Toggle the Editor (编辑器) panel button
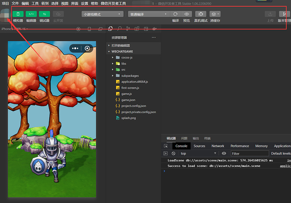The height and width of the screenshot is (203, 291). (31, 14)
